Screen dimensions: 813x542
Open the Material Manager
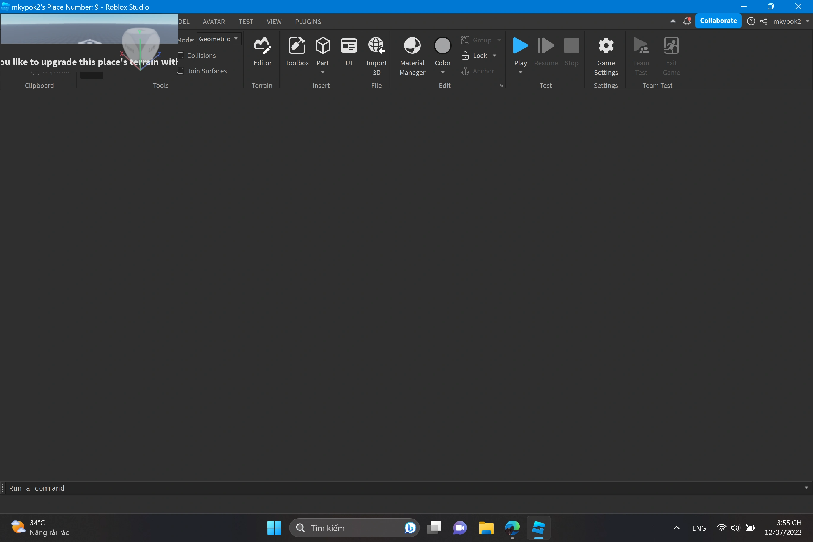click(x=412, y=46)
